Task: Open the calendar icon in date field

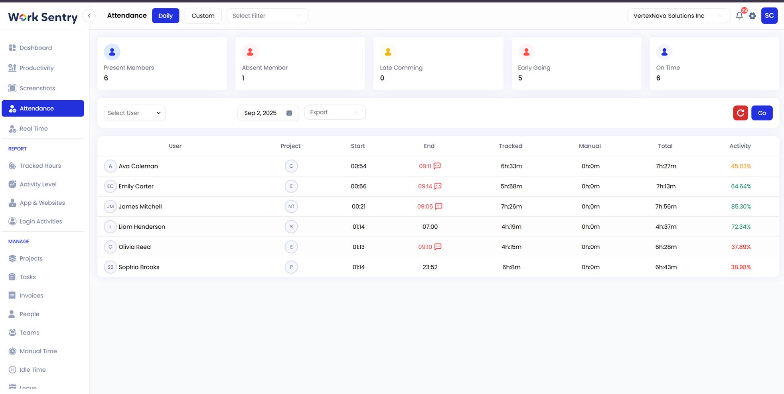Action: coord(289,113)
